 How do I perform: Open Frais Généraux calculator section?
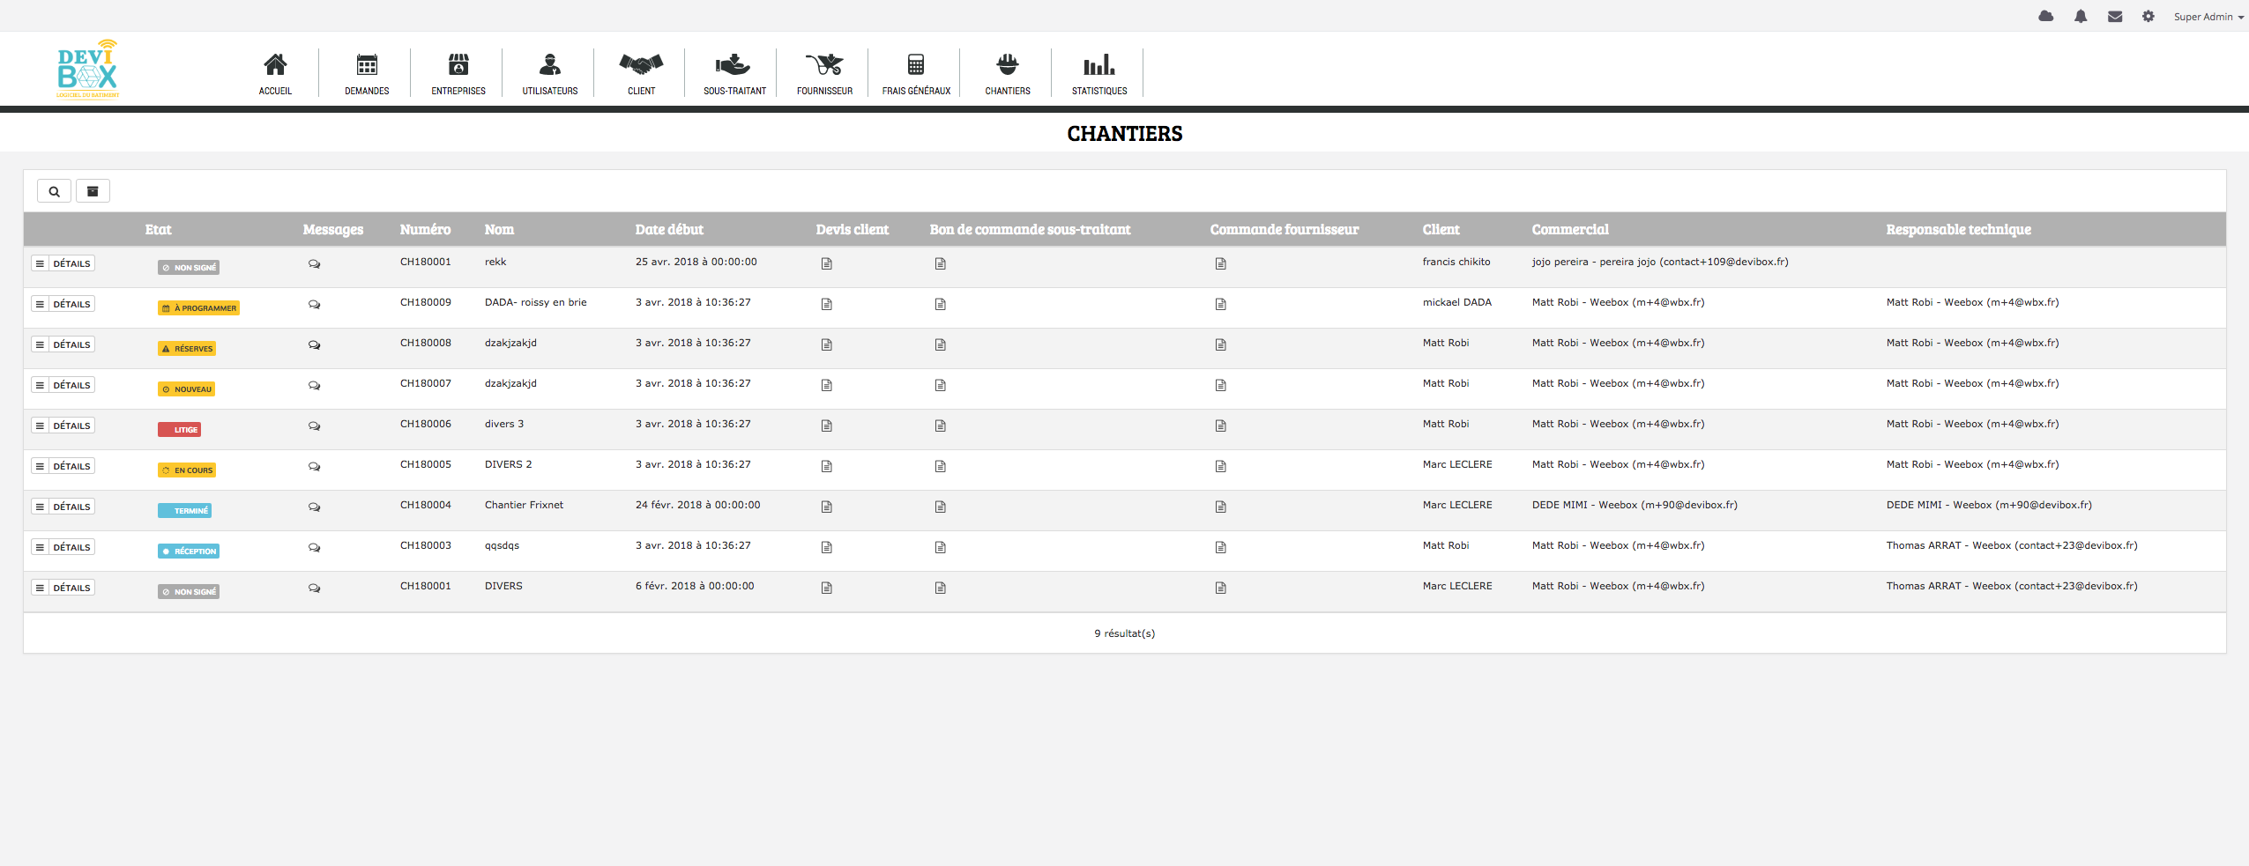pyautogui.click(x=916, y=73)
